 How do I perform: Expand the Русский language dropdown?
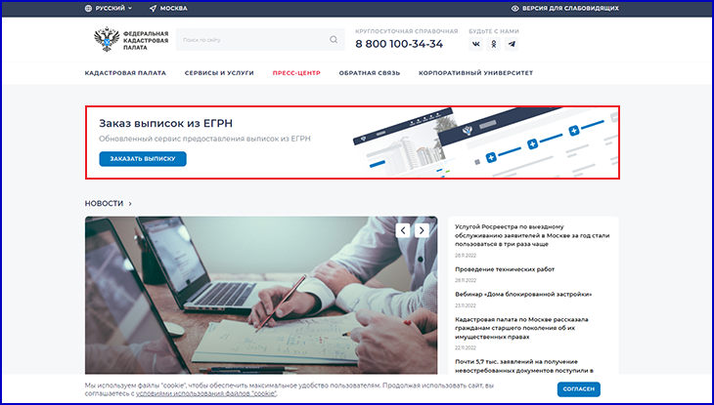111,8
